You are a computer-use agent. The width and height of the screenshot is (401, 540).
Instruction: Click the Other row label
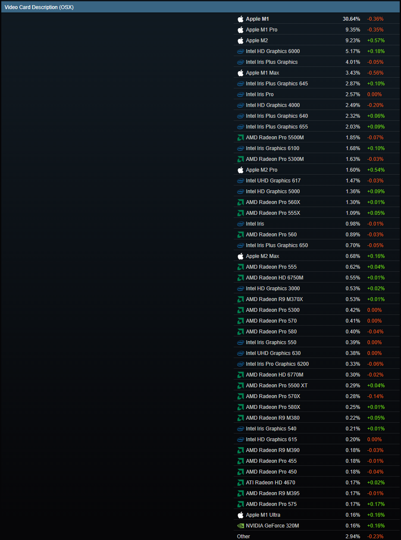tap(244, 537)
